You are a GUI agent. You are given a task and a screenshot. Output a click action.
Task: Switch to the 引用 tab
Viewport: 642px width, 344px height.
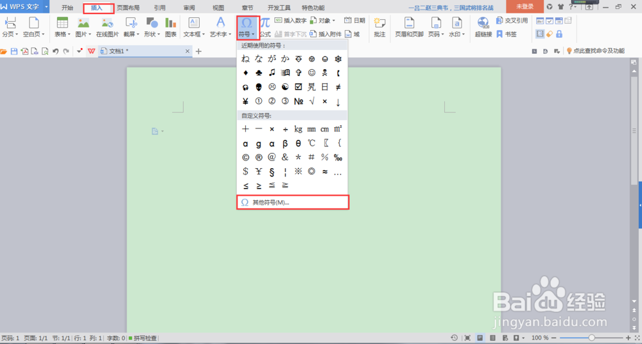[x=160, y=7]
